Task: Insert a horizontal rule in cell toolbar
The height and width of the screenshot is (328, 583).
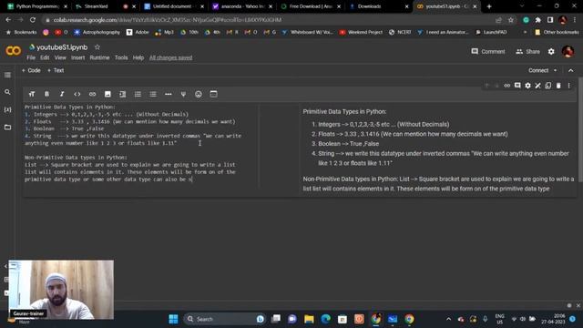Action: (x=168, y=94)
